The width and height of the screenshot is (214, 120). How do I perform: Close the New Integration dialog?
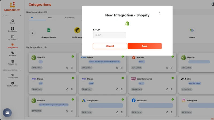pos(159,13)
